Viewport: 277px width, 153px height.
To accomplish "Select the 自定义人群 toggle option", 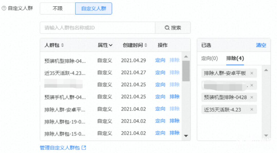I will tap(94, 8).
